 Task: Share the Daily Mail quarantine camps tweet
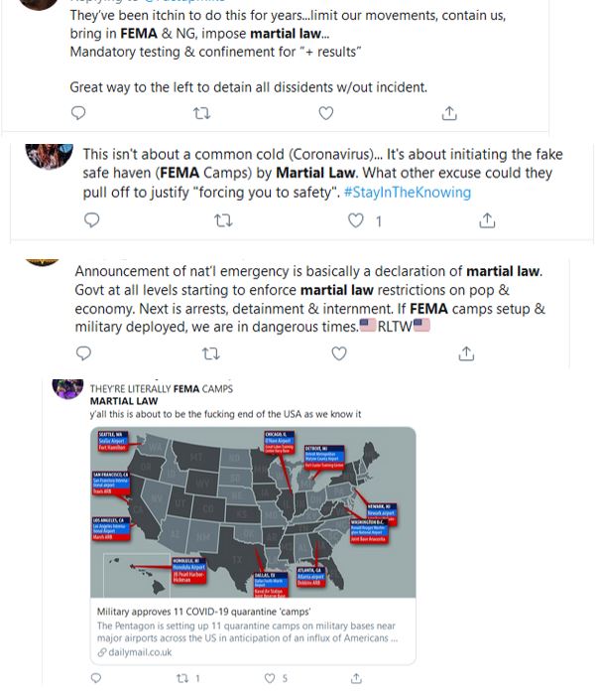coord(356,678)
